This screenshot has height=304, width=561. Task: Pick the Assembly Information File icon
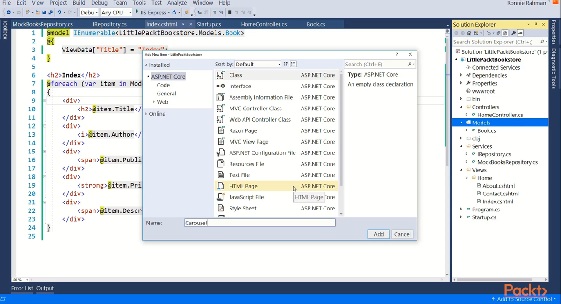click(x=221, y=97)
